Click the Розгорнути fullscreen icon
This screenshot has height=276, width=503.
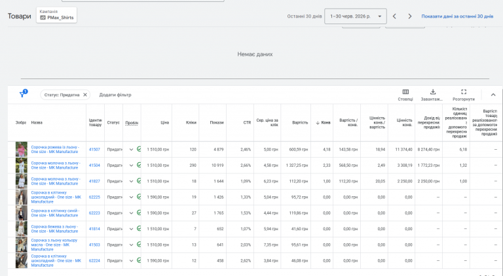tap(464, 92)
